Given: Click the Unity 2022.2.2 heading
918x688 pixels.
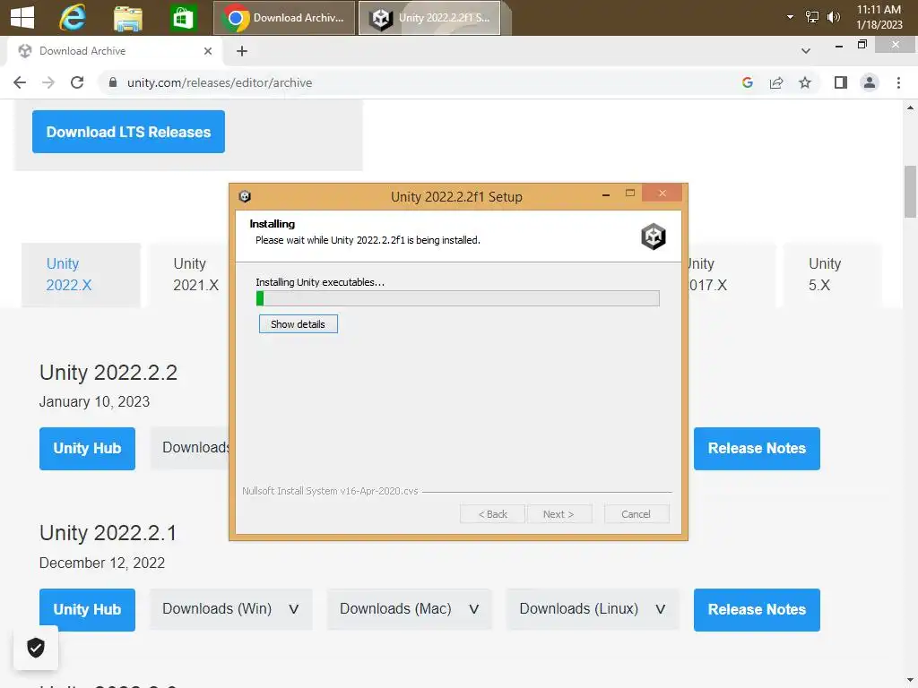Looking at the screenshot, I should click(x=108, y=372).
